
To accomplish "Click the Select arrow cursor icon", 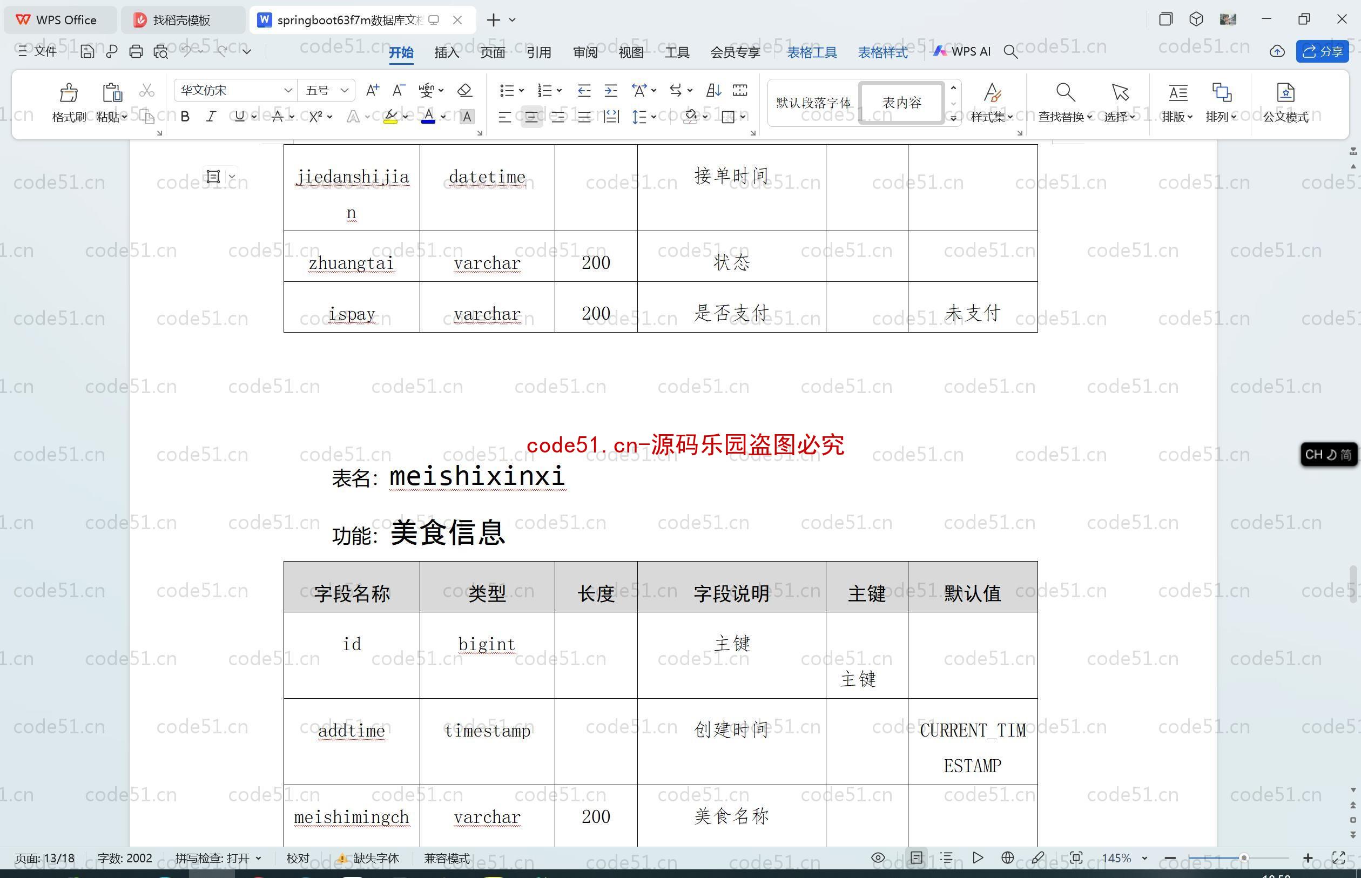I will click(1120, 92).
